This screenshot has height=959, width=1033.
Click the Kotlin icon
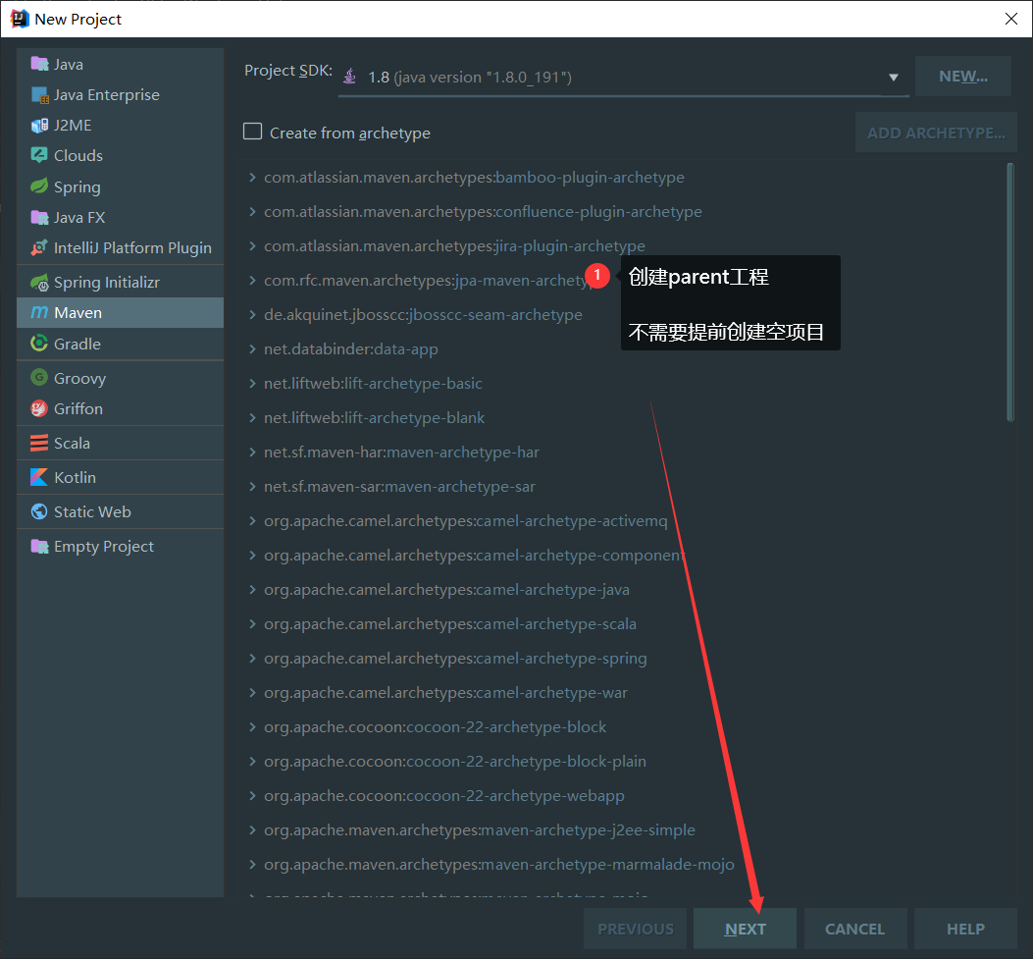(x=39, y=477)
